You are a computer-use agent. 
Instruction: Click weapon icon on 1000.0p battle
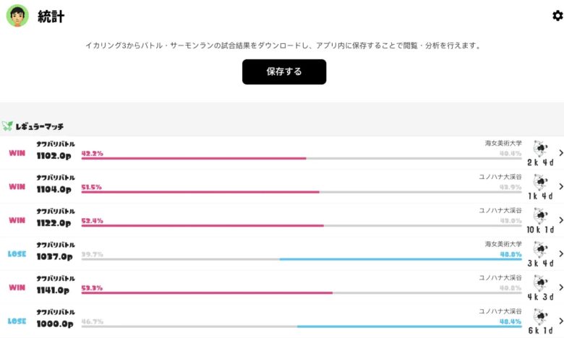539,316
